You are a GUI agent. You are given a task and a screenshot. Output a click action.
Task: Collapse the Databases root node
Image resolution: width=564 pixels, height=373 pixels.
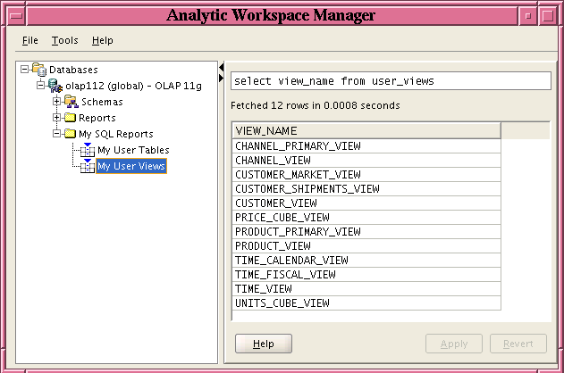click(25, 70)
